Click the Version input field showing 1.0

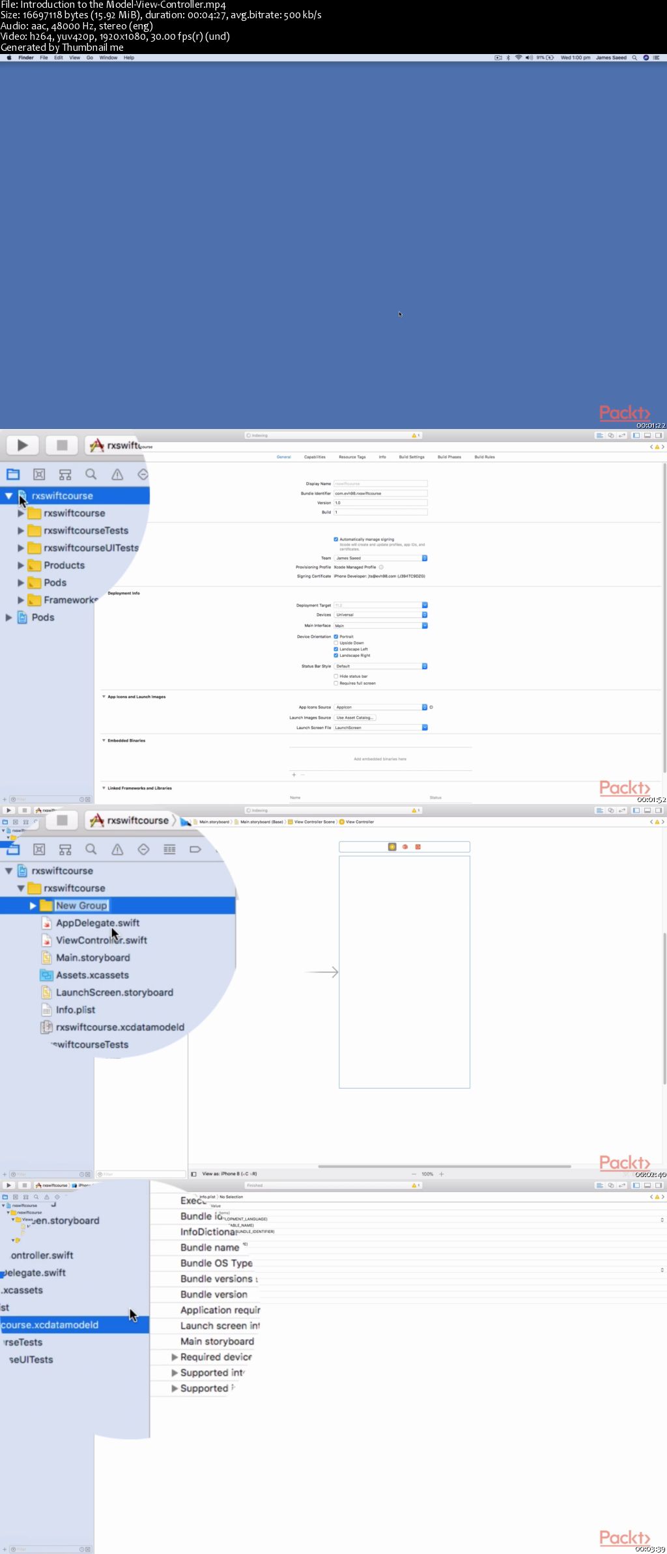tap(380, 503)
